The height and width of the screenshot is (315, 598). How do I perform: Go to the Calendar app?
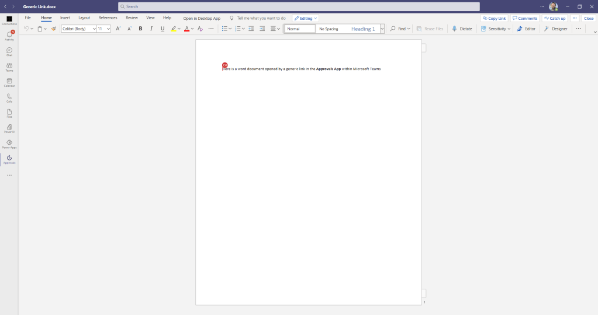pyautogui.click(x=9, y=82)
